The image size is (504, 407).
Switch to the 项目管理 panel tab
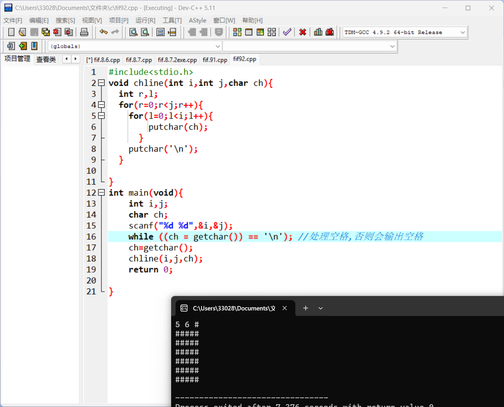click(x=17, y=59)
